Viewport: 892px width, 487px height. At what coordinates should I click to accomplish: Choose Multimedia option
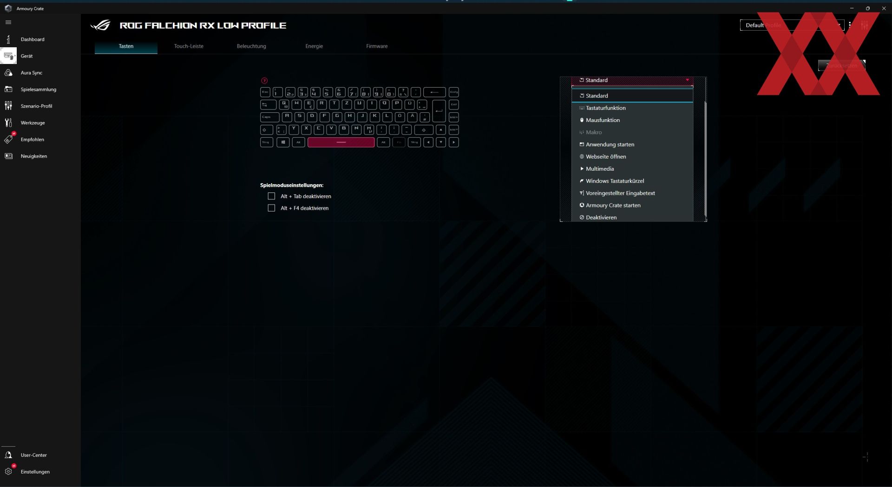632,169
